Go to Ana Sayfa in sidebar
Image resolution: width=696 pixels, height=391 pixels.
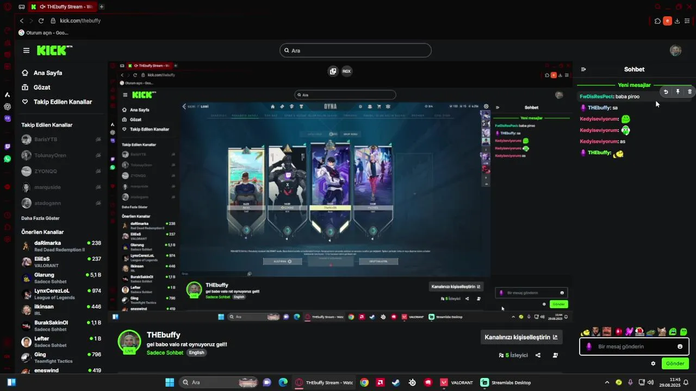(x=42, y=73)
